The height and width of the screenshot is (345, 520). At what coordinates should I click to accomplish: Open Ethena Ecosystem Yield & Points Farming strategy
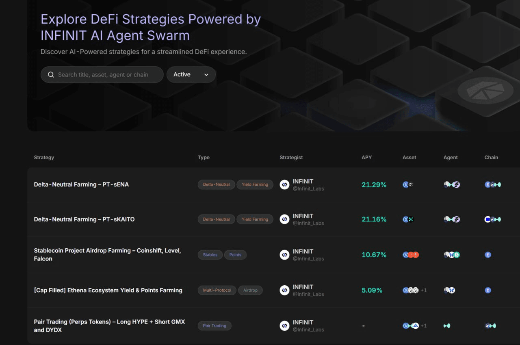point(108,290)
